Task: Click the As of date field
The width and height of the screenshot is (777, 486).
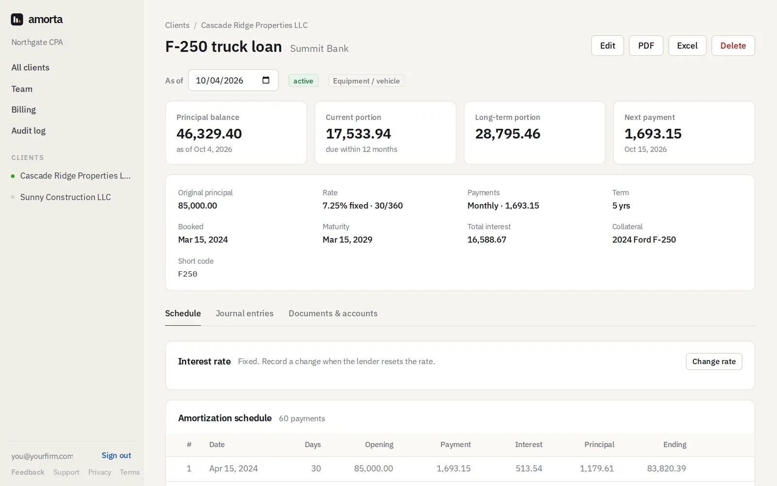Action: pos(233,80)
